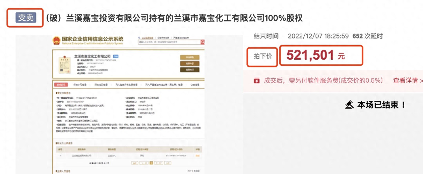Viewport: 423px width, 174px height.
Task: Click the 发送报告 button in the preview
Action: click(x=190, y=57)
